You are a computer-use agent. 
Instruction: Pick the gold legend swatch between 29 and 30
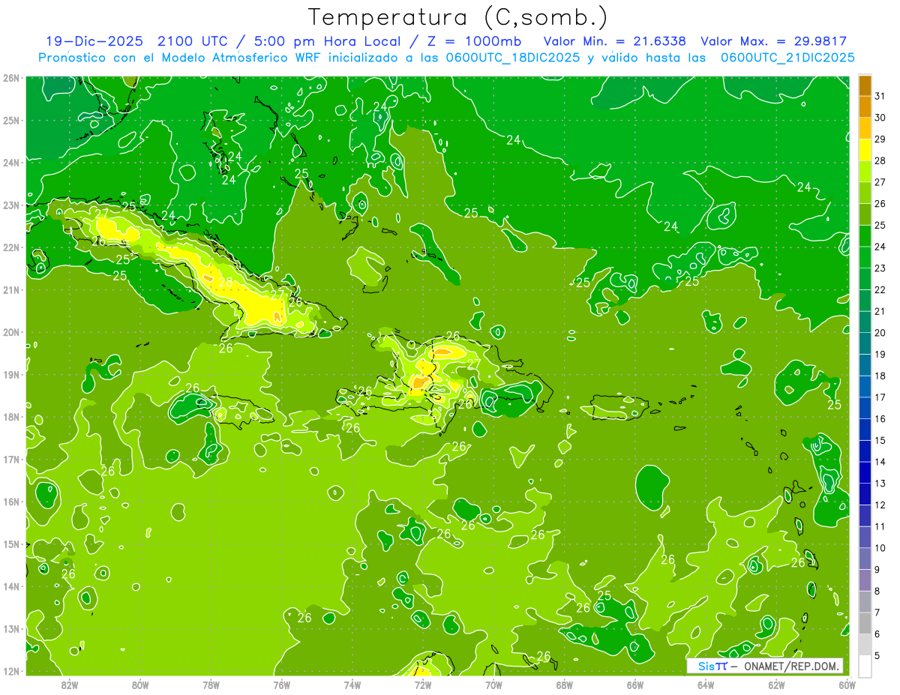click(865, 128)
